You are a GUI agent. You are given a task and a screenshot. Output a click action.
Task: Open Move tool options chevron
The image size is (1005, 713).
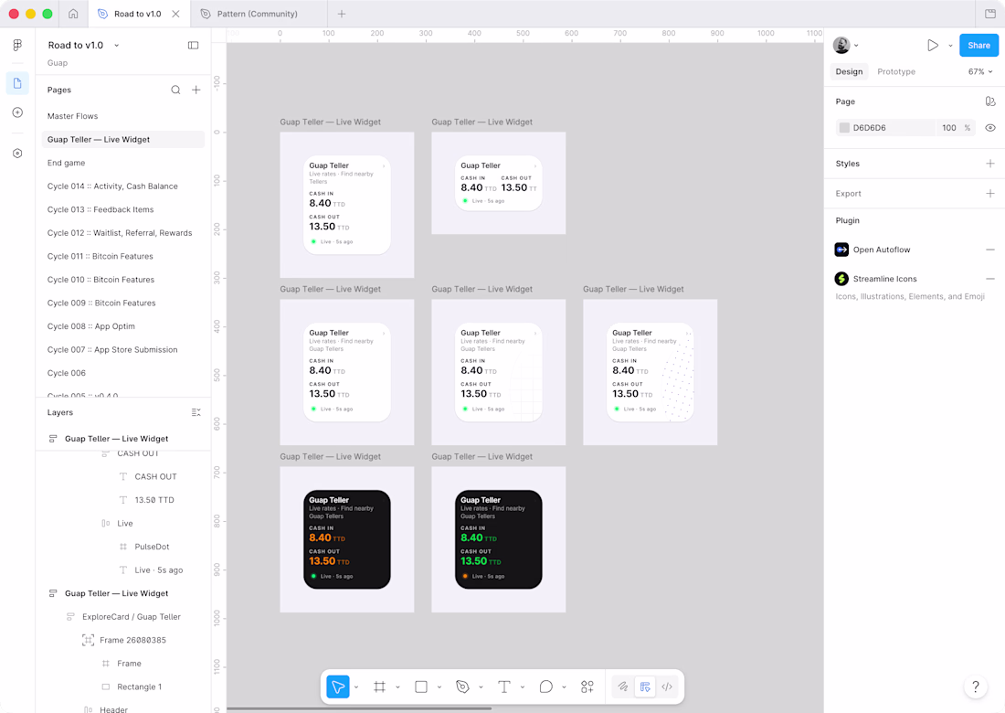coord(356,686)
